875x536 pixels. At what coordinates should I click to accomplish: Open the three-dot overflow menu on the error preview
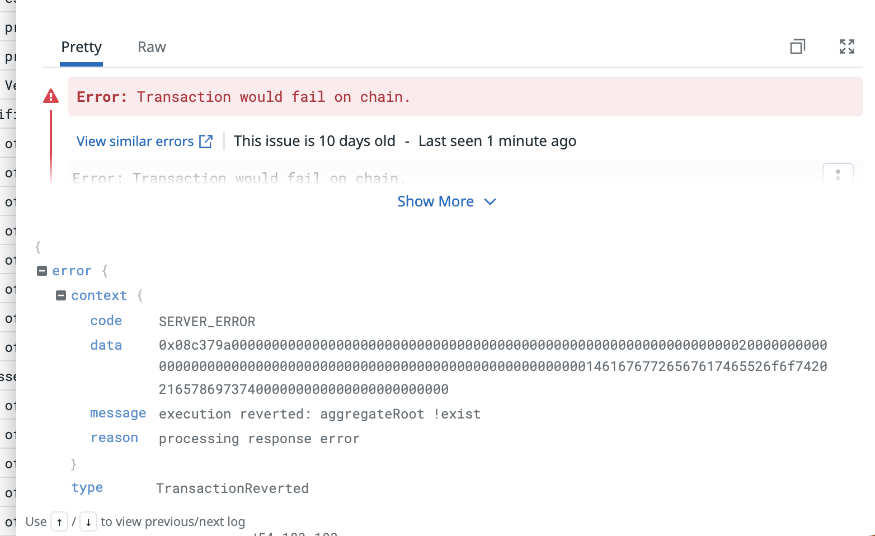coord(838,175)
